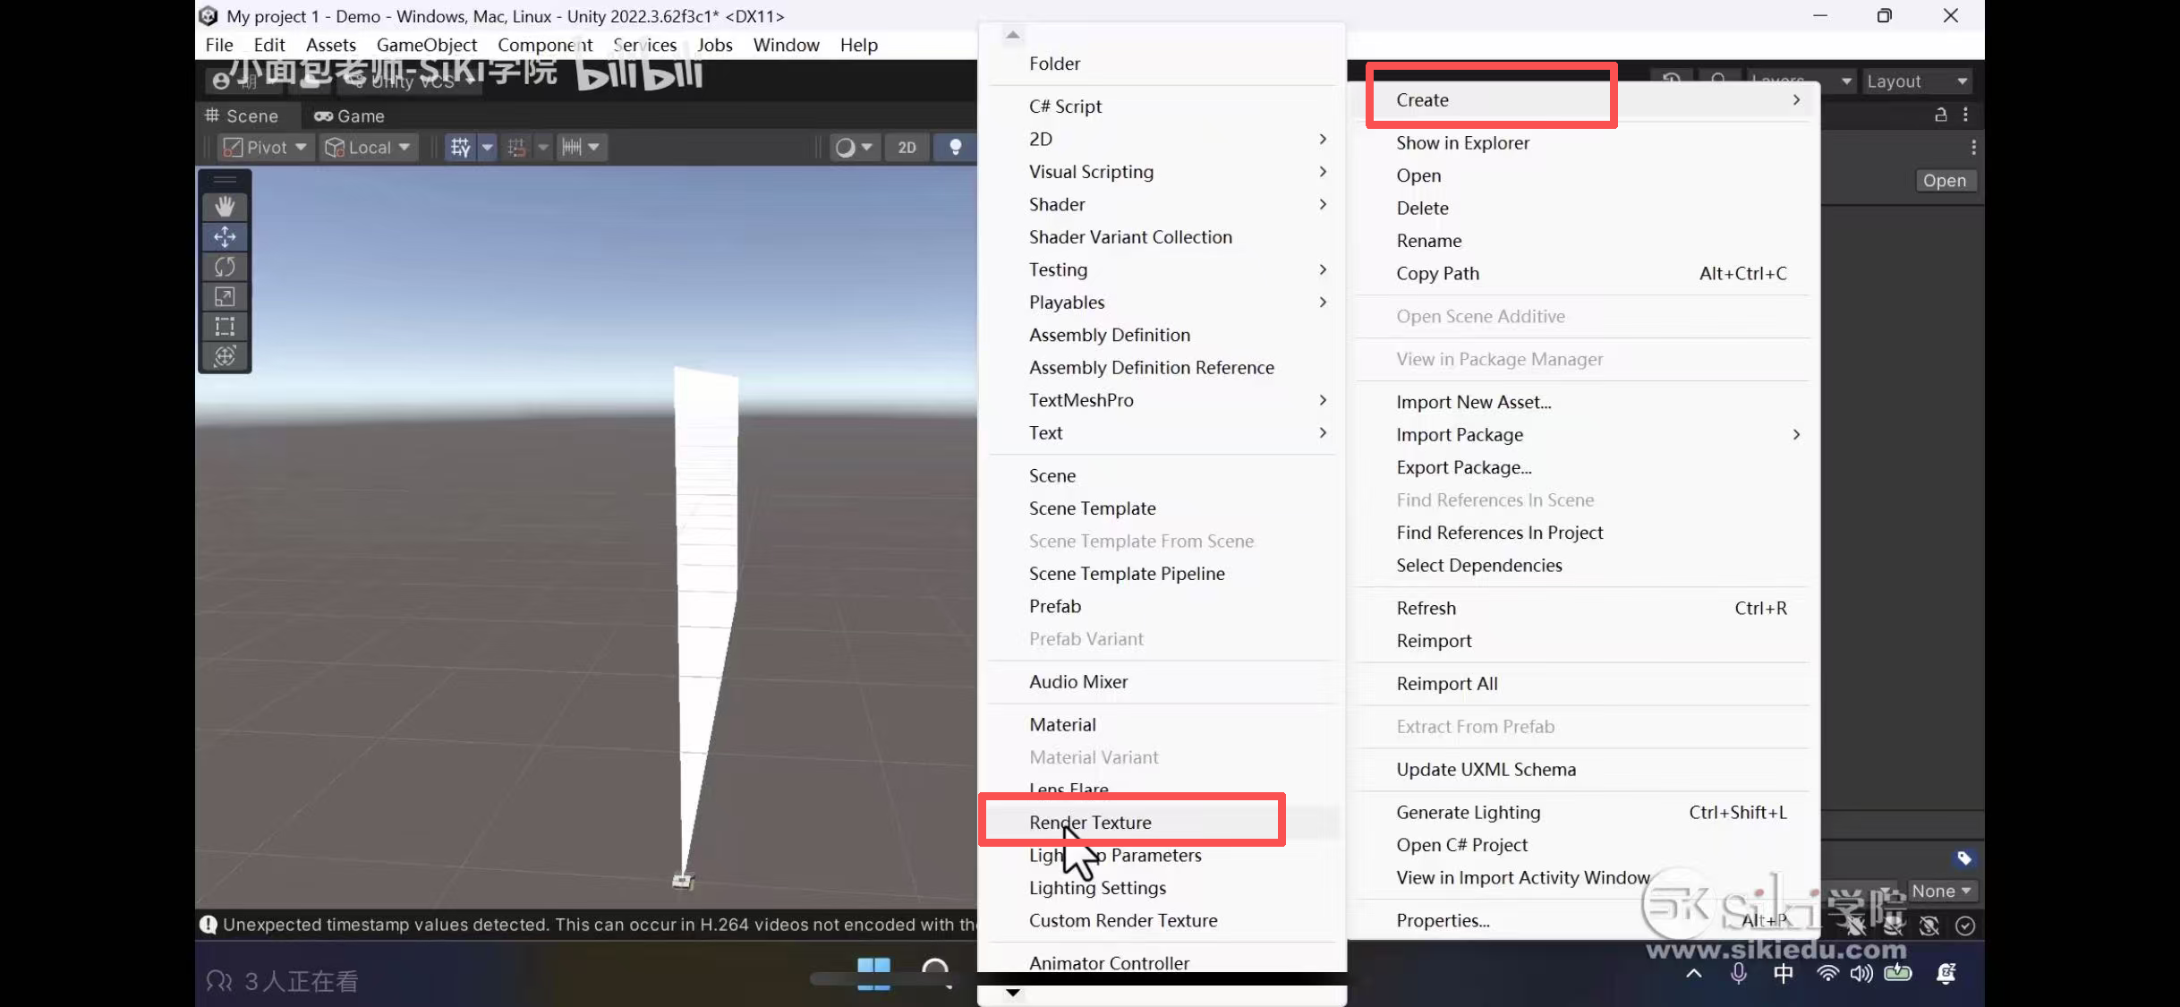Screen dimensions: 2180x1007
Task: Select the Scale tool
Action: (x=225, y=296)
